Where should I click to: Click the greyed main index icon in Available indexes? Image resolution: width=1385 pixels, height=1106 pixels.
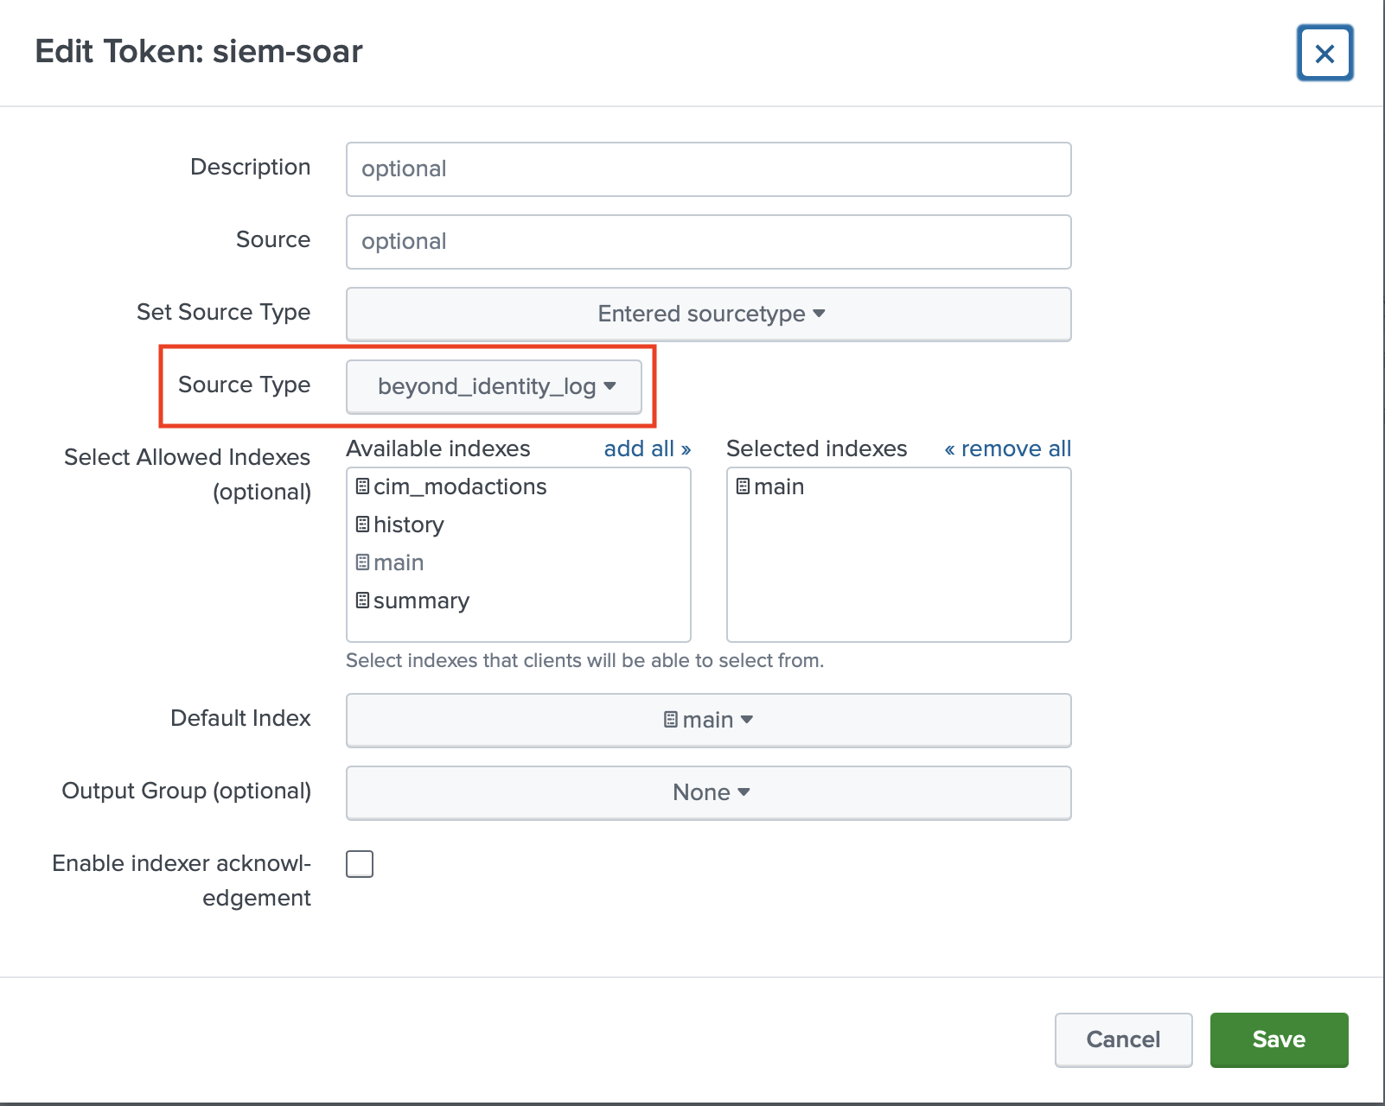pyautogui.click(x=362, y=563)
